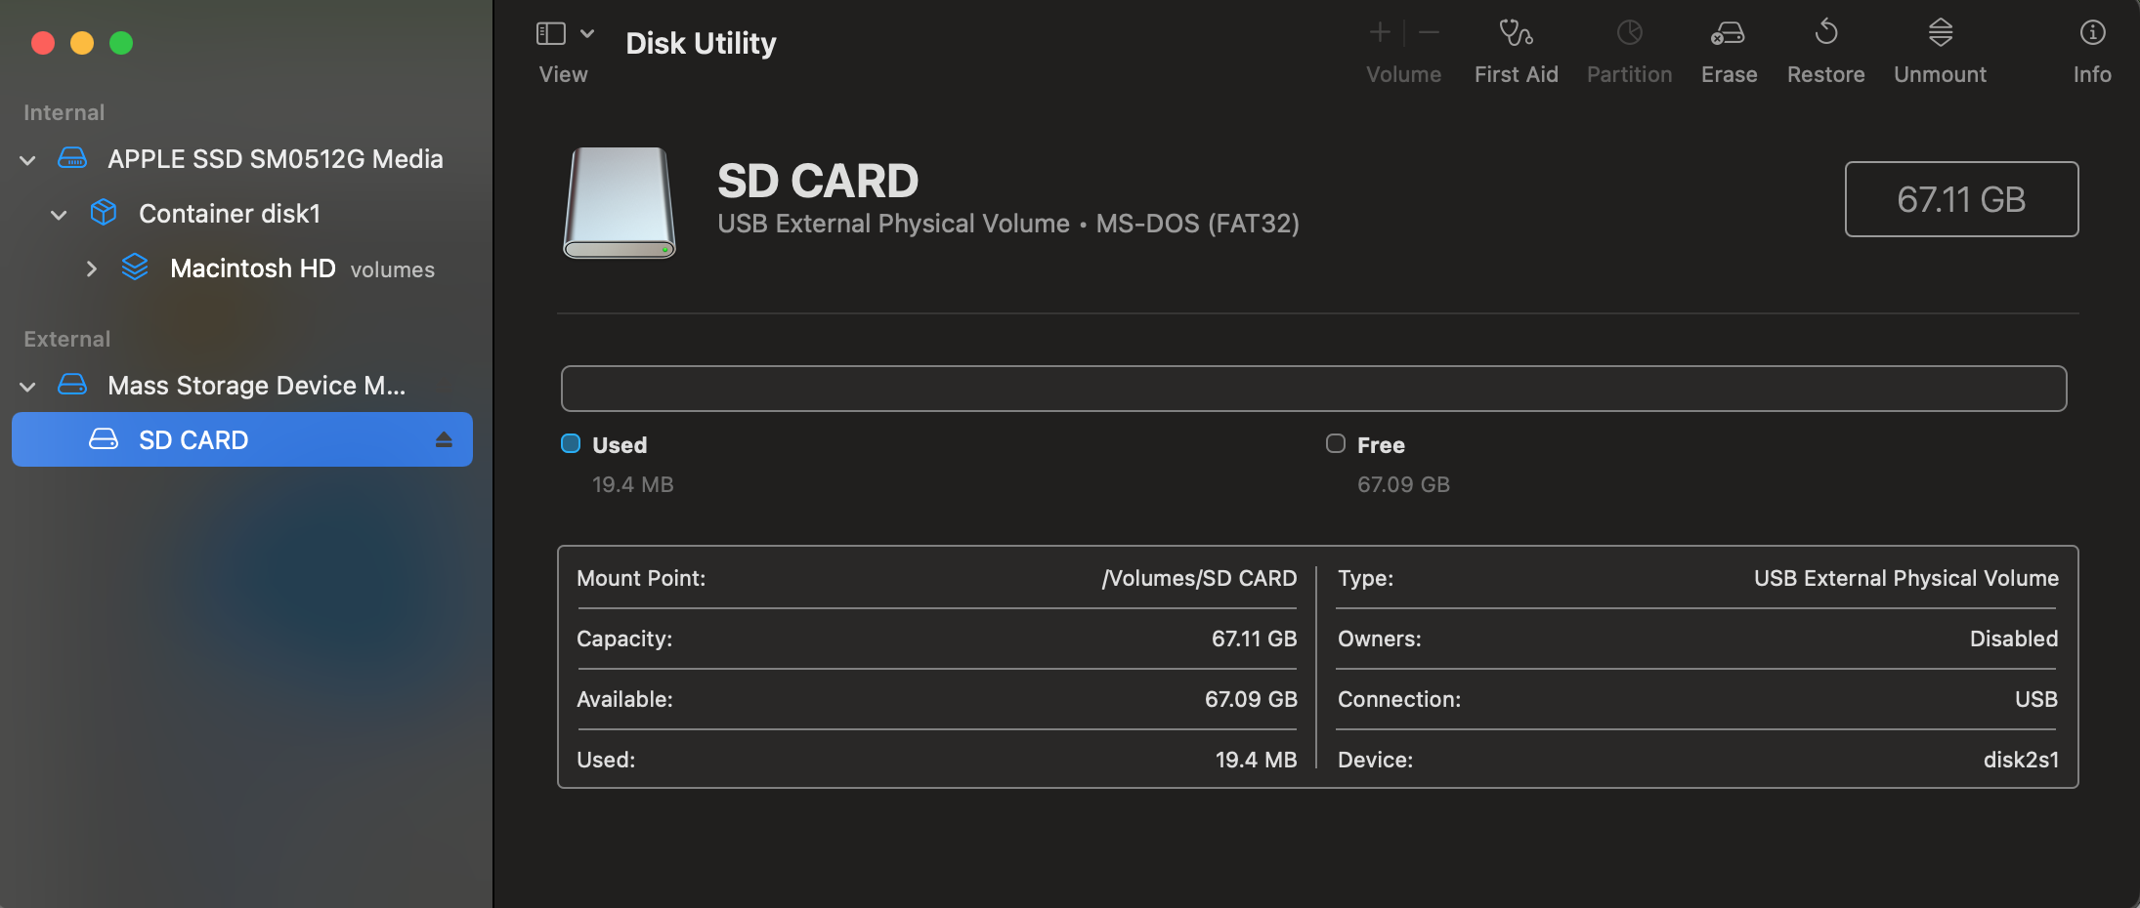
Task: Click the Free legend swatch
Action: [1336, 443]
